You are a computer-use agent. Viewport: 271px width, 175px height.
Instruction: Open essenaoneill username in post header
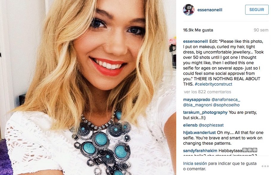click(x=210, y=10)
